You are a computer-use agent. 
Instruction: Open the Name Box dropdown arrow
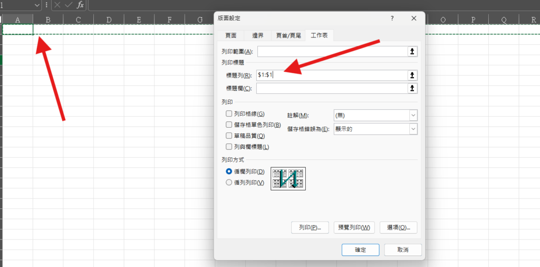click(x=36, y=5)
